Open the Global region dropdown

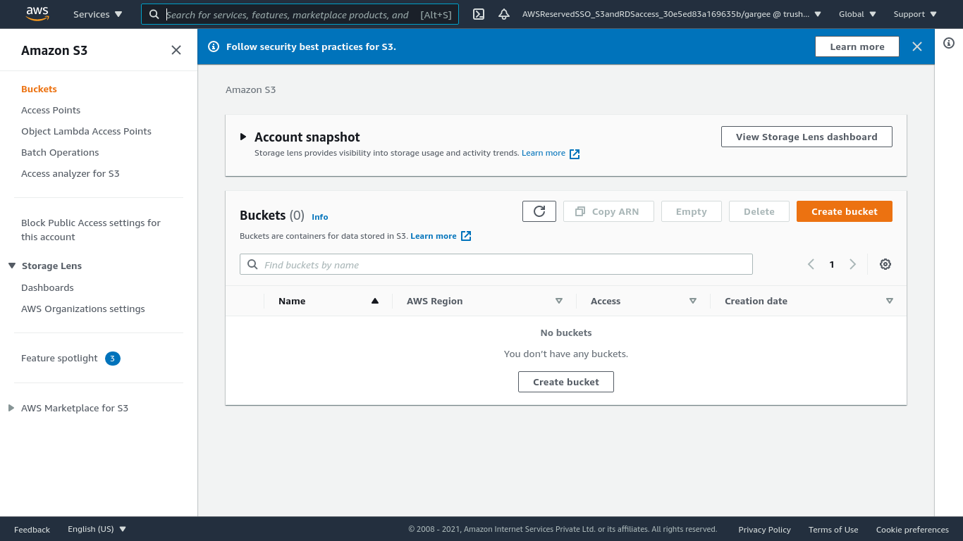(x=858, y=14)
